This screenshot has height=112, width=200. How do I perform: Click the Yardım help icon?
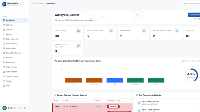pos(4,81)
